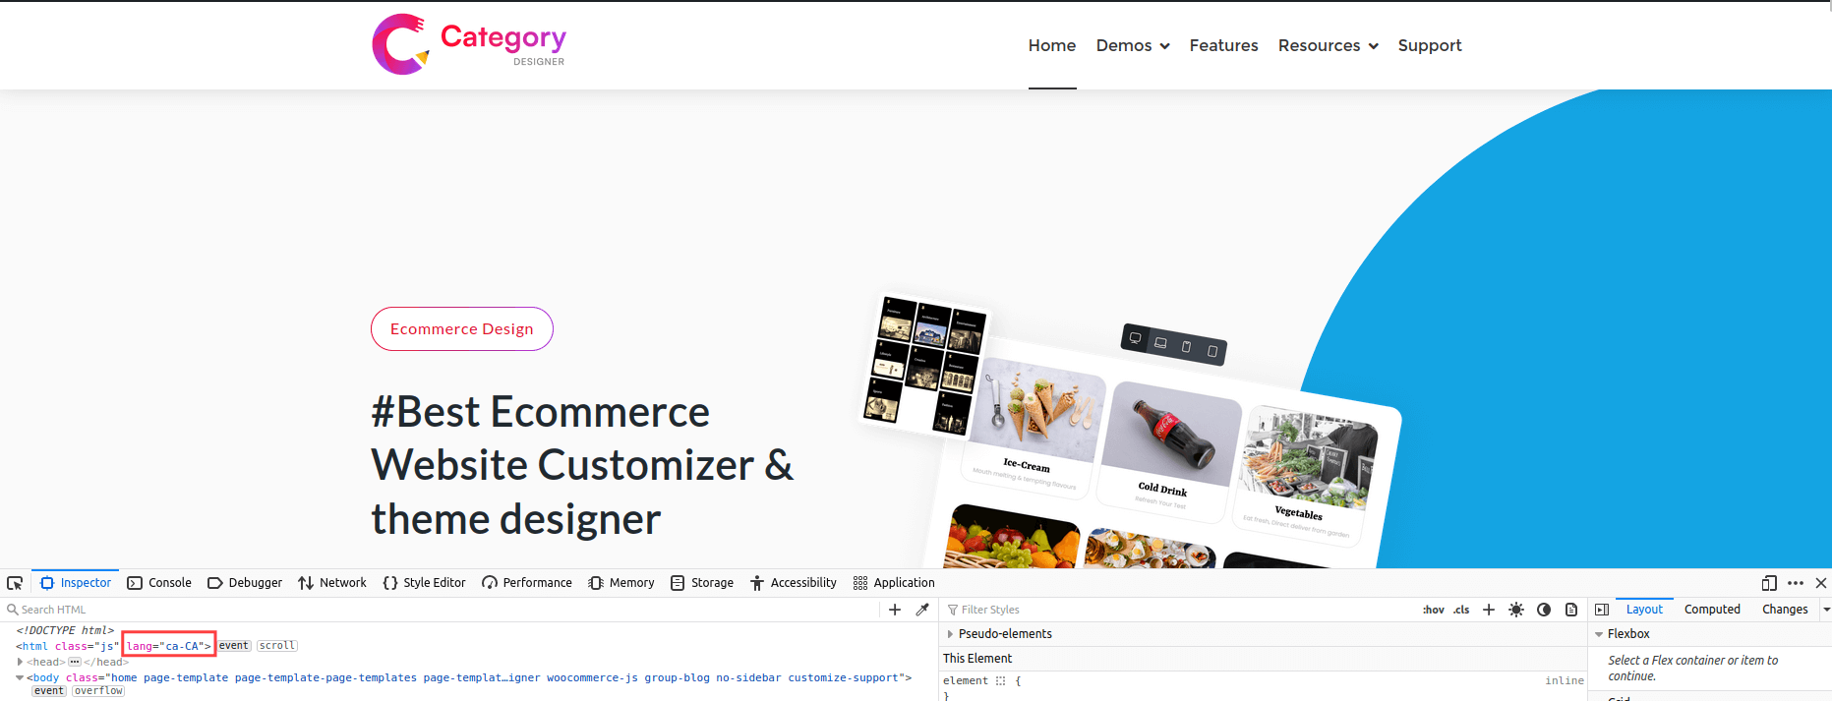Screen dimensions: 1832x701
Task: Toggle the .cls classes panel
Action: point(1461,610)
